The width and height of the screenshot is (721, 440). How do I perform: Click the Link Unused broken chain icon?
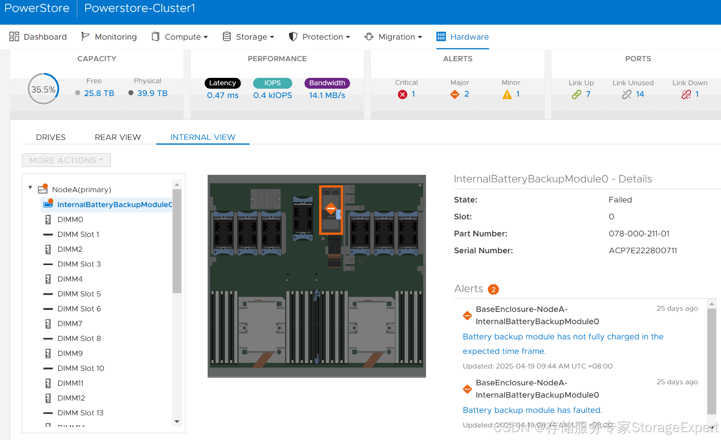click(x=627, y=94)
